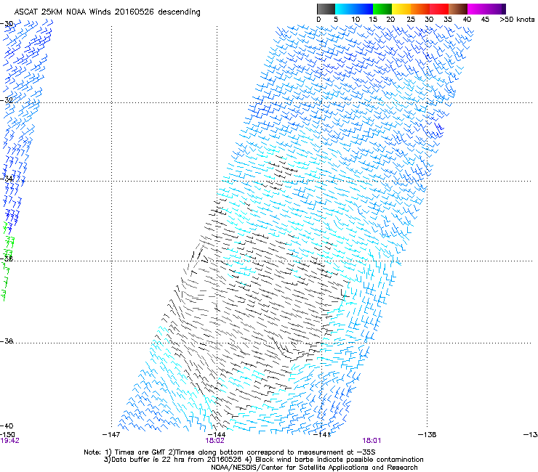Click the brown 35-40 knots legend swatch

[x=458, y=9]
